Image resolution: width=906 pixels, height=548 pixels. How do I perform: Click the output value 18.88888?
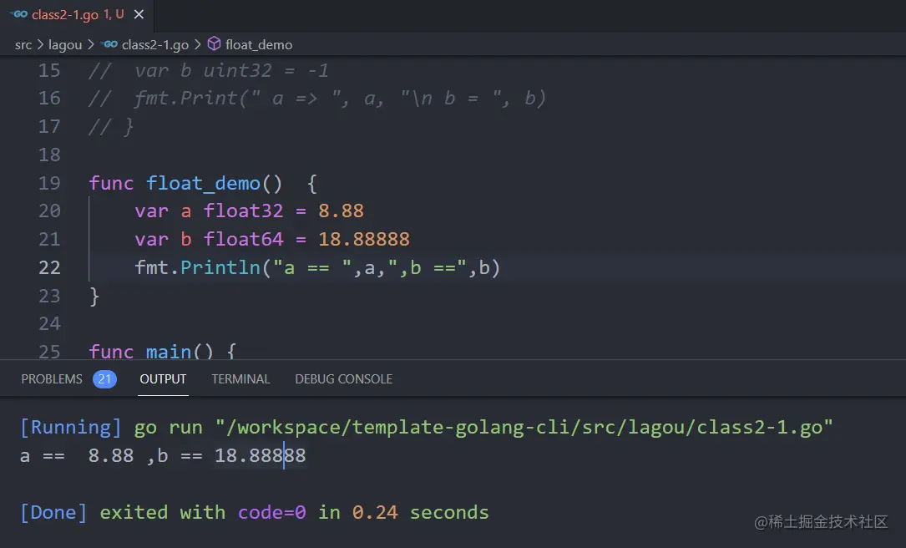click(260, 455)
